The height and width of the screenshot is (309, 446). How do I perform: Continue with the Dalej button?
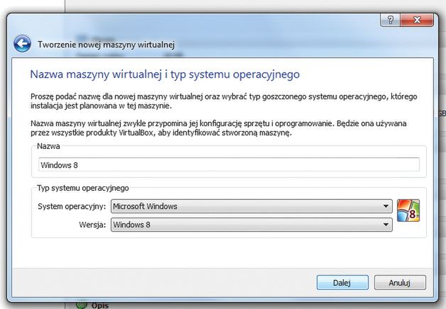[x=342, y=283]
